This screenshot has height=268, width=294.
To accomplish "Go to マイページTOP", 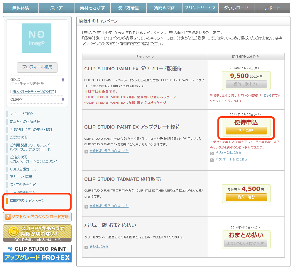I will [21, 114].
